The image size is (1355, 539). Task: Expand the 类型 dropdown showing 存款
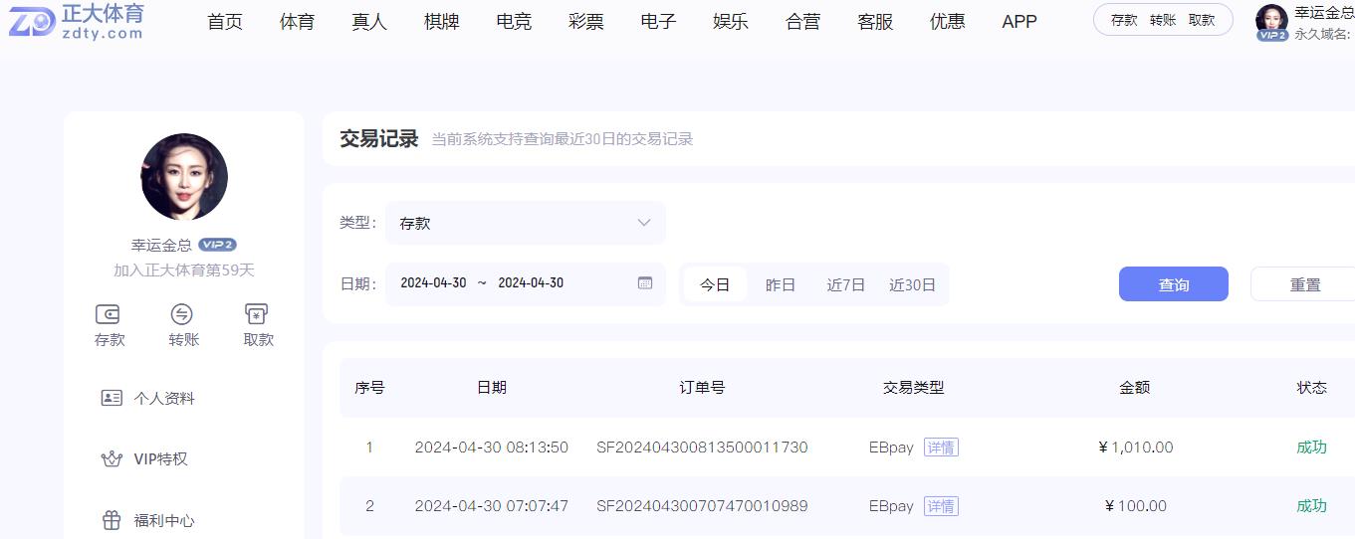point(526,223)
